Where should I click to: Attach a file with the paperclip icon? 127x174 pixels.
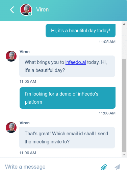pyautogui.click(x=104, y=167)
